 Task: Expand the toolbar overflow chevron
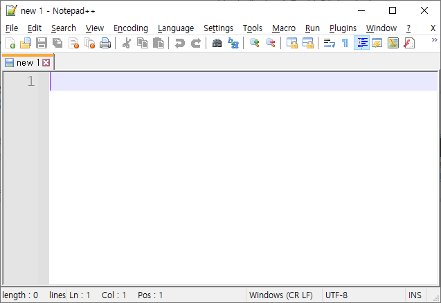(x=435, y=40)
